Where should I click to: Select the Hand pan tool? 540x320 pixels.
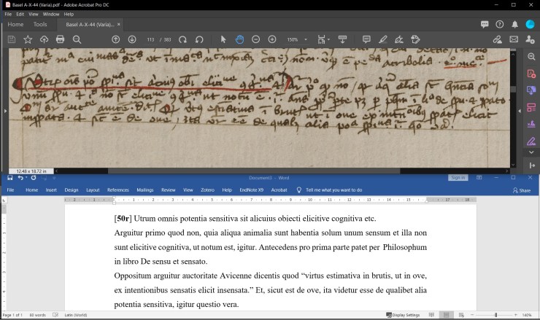(x=240, y=39)
